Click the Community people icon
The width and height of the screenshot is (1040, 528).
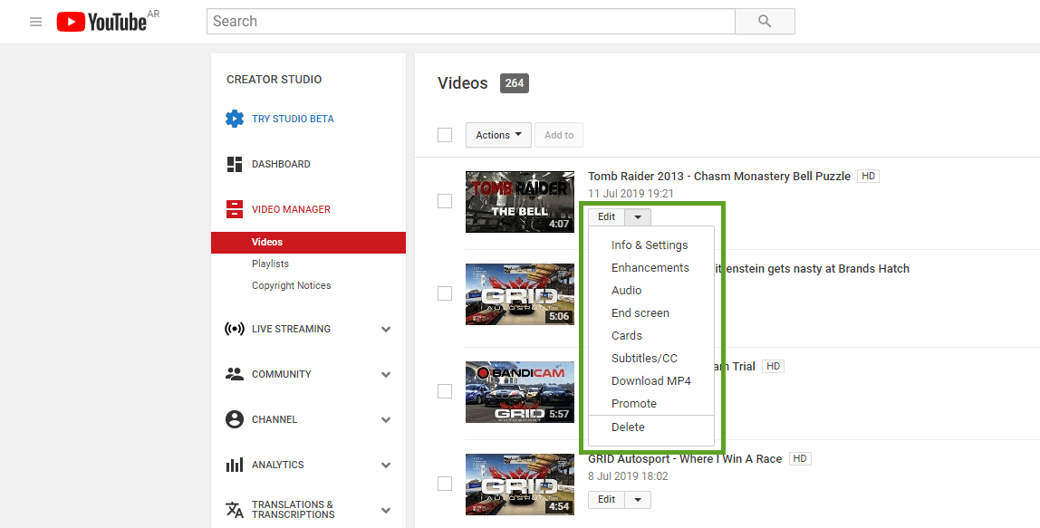pos(234,374)
